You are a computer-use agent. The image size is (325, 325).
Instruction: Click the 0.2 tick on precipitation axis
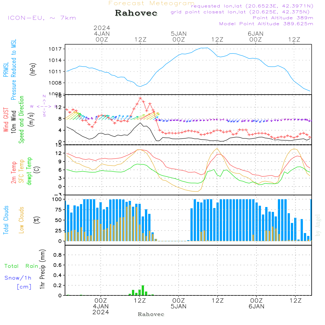pyautogui.click(x=58, y=285)
